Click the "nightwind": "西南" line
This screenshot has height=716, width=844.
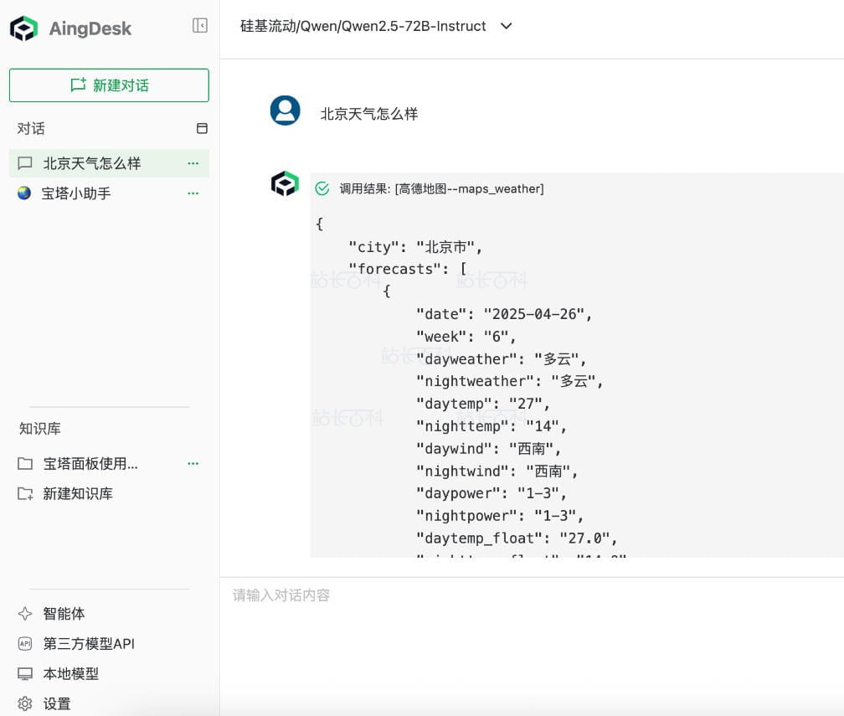pos(497,471)
